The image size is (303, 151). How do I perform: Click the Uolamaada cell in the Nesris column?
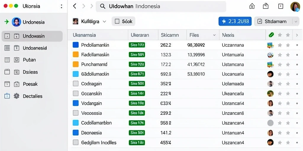coord(233,84)
